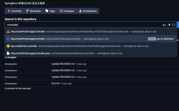The image size is (179, 111).
Task: Open the Contributors tab
Action: pos(88,11)
